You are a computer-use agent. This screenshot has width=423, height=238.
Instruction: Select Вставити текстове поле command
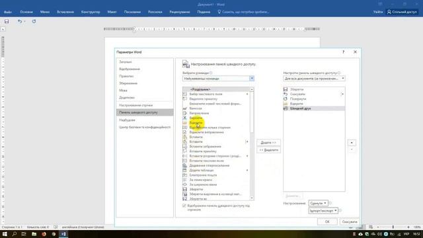tap(207, 161)
